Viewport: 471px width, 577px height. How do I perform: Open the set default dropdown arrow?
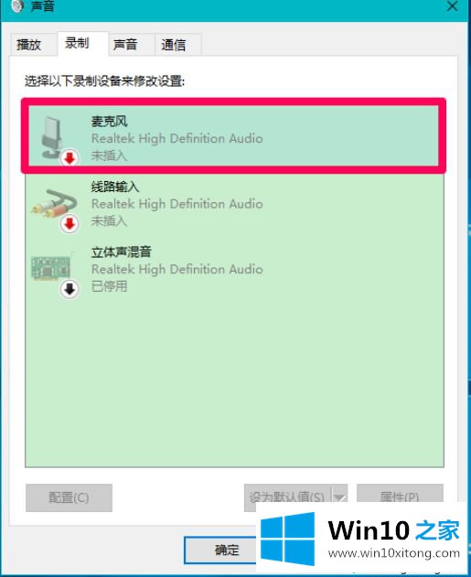(x=340, y=497)
